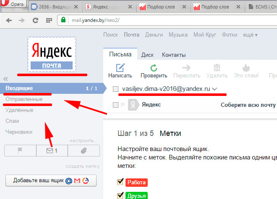Click the Яндекс почта logo
Image resolution: width=277 pixels, height=199 pixels.
52,55
